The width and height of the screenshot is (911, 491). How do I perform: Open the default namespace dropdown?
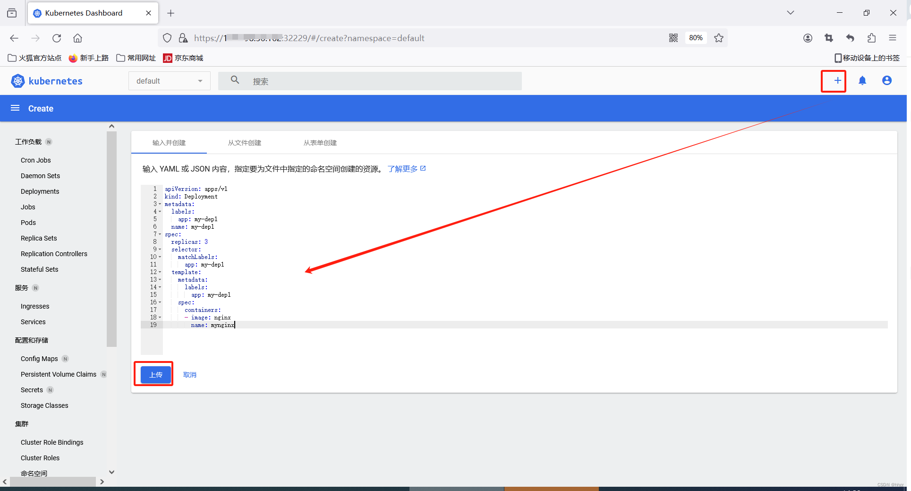tap(170, 81)
